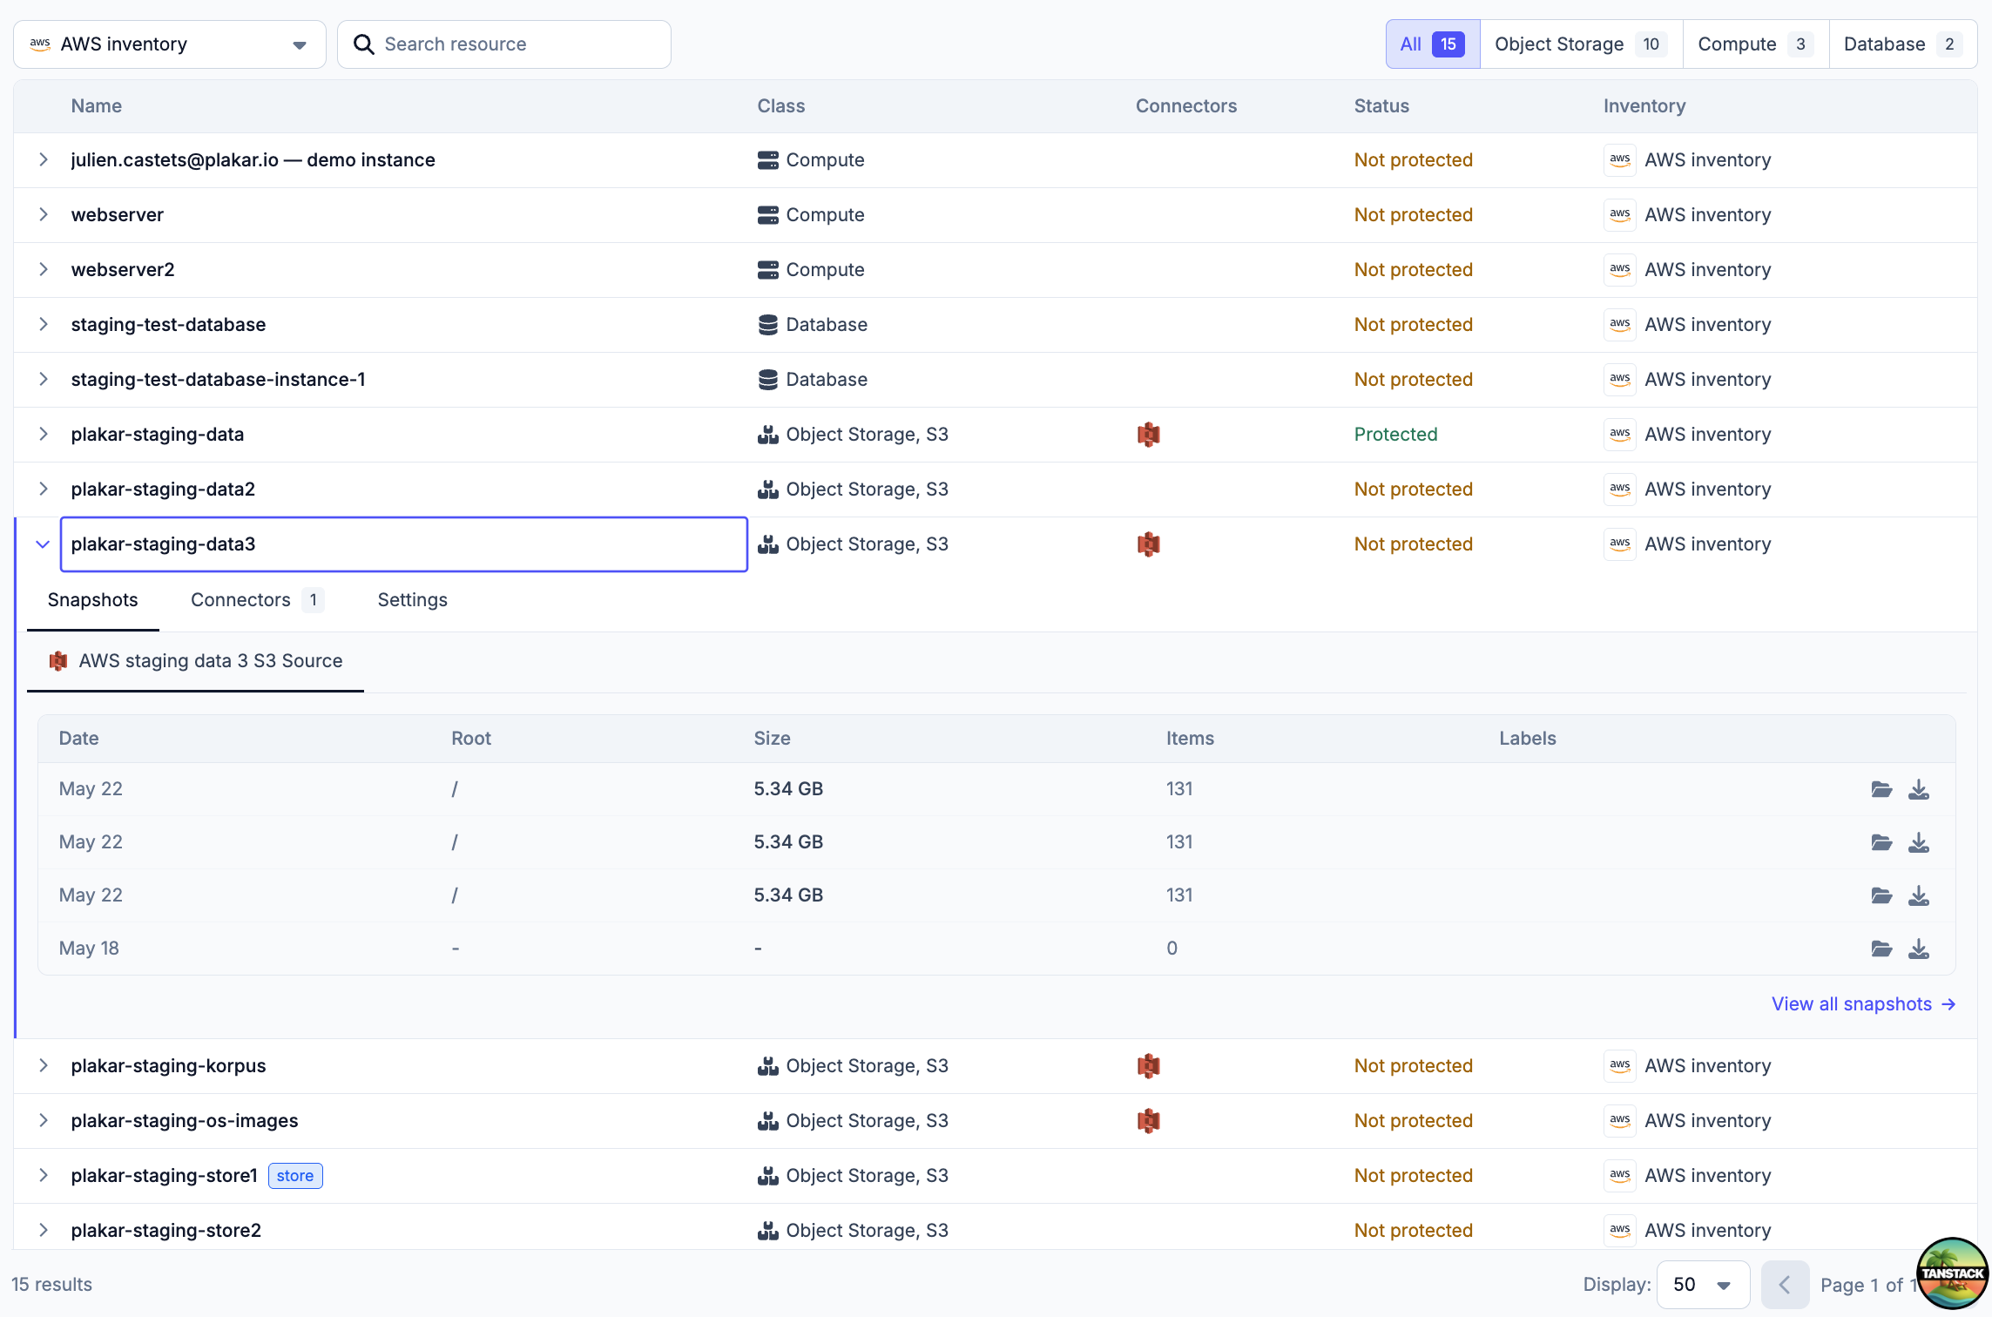
Task: Open the TanStack devtools badge
Action: [1953, 1273]
